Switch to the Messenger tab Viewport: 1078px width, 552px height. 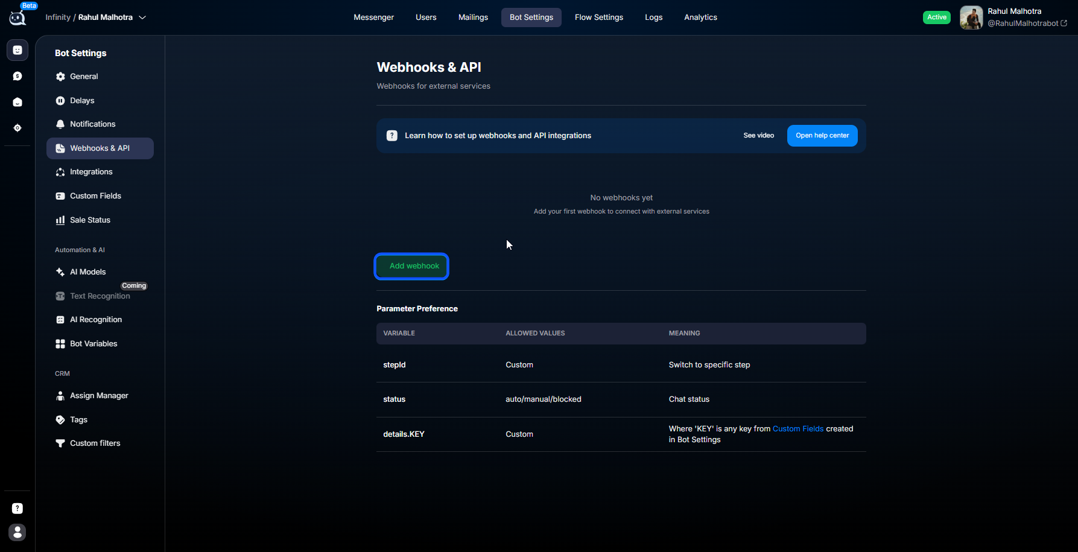point(373,17)
